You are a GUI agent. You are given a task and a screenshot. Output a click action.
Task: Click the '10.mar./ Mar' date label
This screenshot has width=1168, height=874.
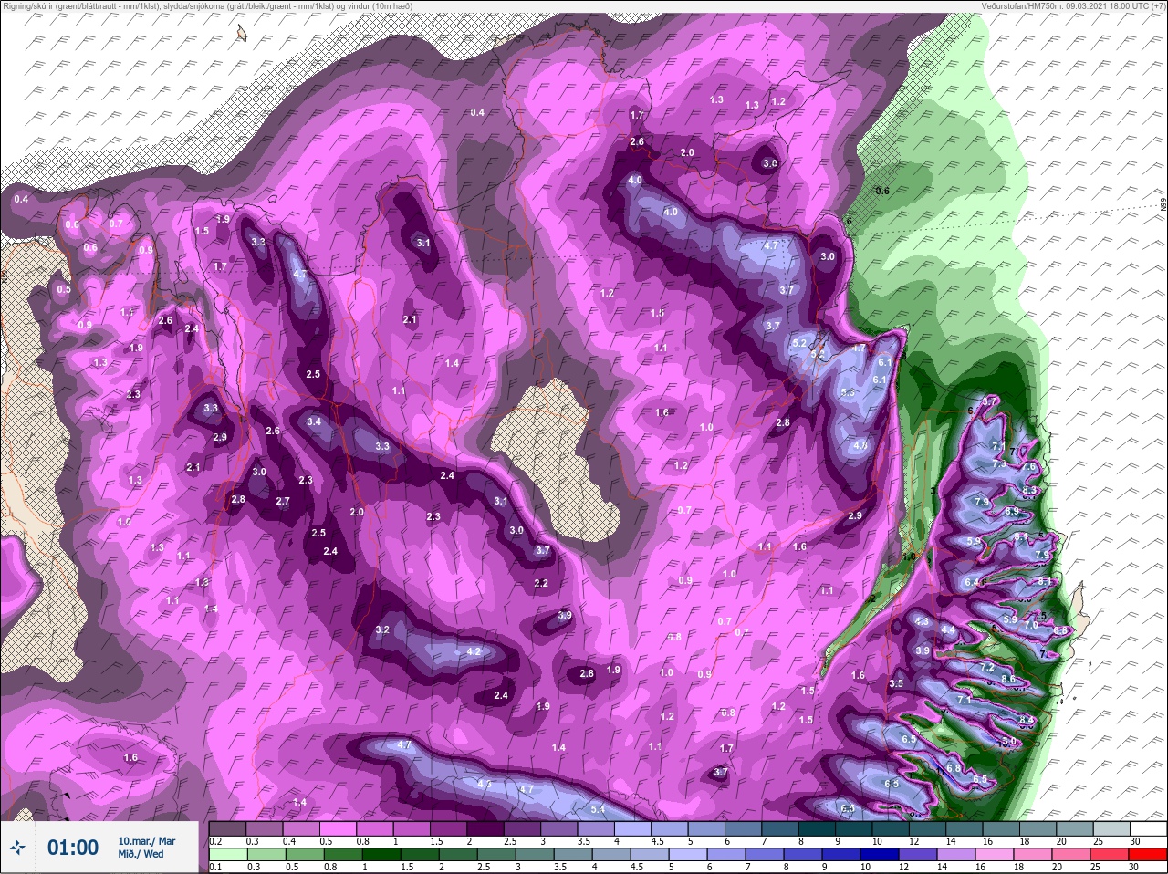point(147,840)
